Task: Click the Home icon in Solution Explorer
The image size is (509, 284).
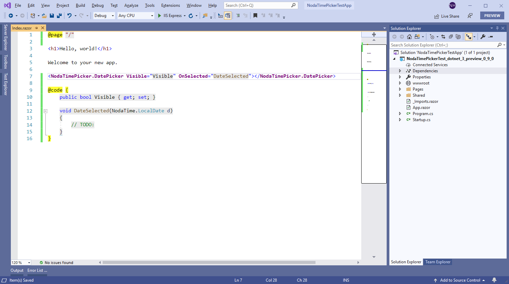Action: point(410,37)
